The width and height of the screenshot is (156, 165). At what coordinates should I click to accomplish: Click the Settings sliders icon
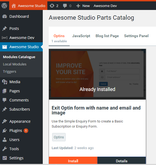[x=5, y=158]
